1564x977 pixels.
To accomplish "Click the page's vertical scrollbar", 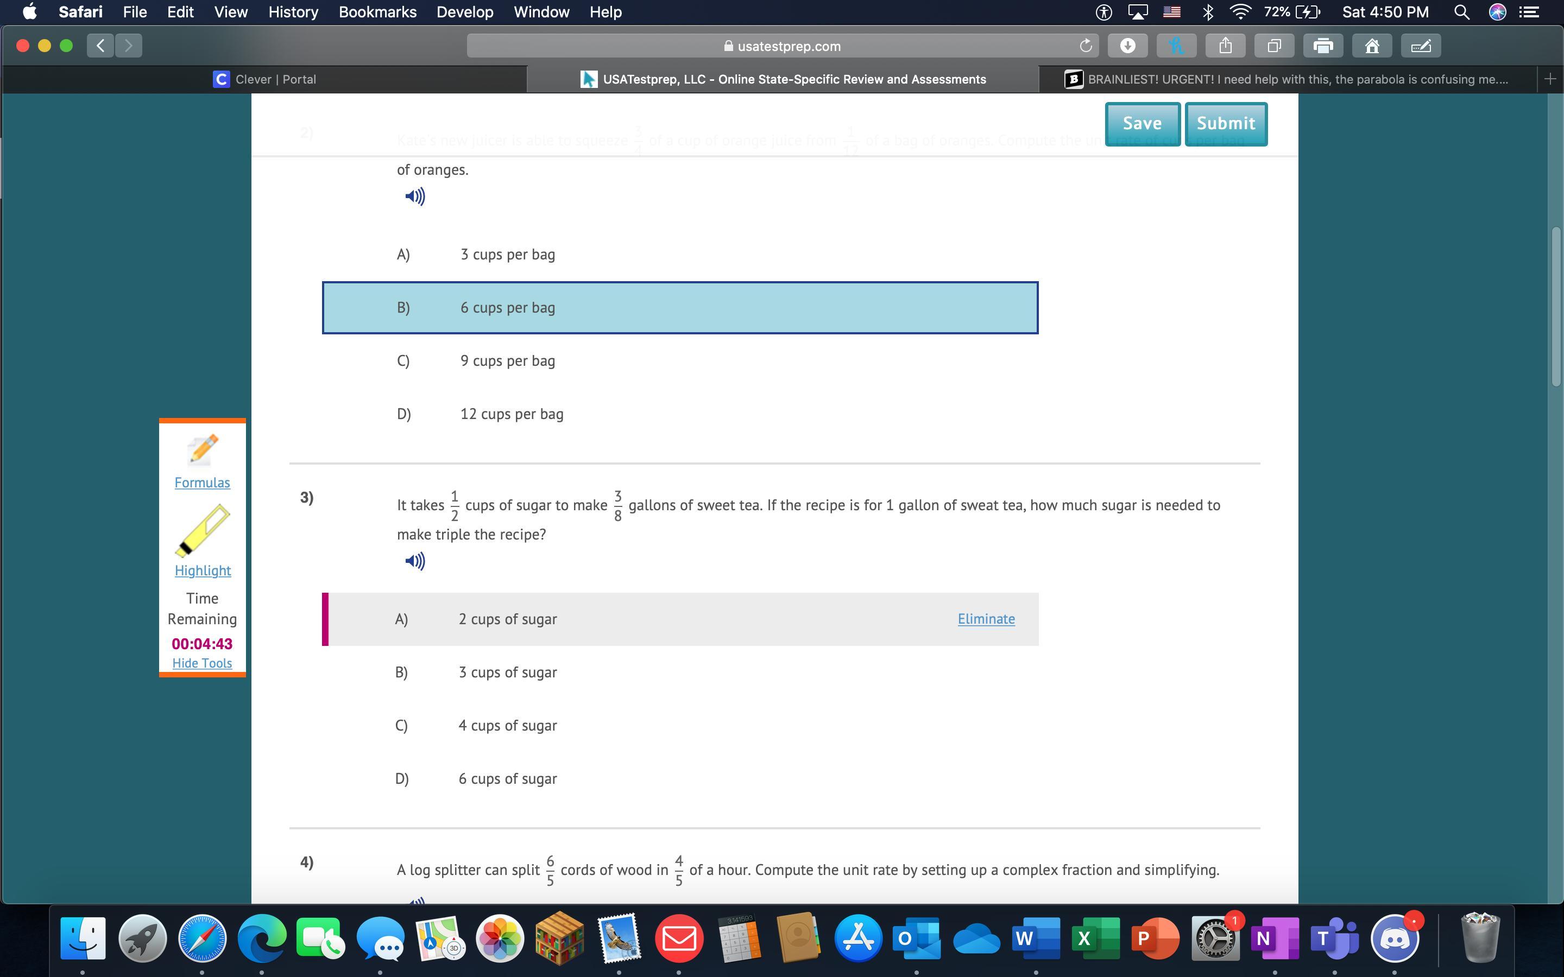I will pos(1556,307).
